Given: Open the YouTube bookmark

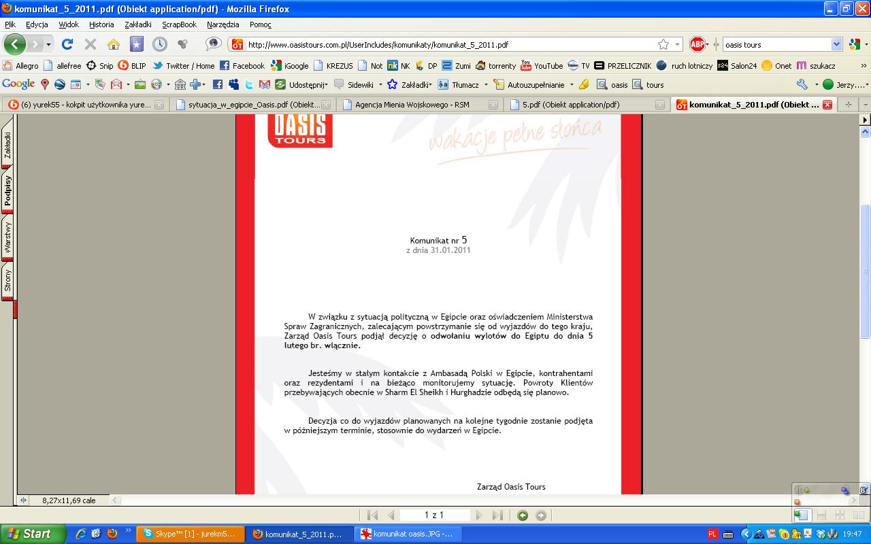Looking at the screenshot, I should [x=542, y=66].
